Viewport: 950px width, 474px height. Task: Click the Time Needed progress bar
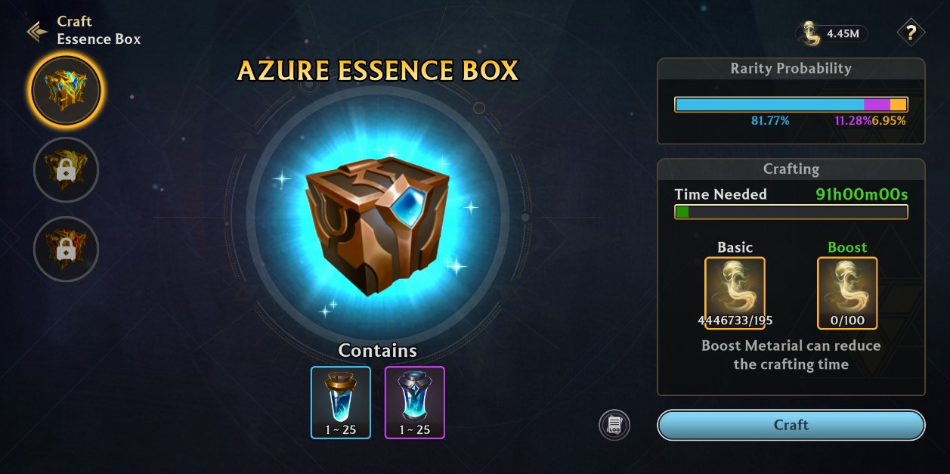[791, 212]
